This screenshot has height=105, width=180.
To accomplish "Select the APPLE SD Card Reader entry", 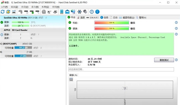I will click(33, 34).
